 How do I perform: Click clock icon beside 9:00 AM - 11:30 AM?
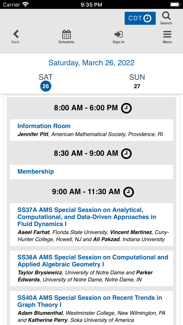pos(128,192)
